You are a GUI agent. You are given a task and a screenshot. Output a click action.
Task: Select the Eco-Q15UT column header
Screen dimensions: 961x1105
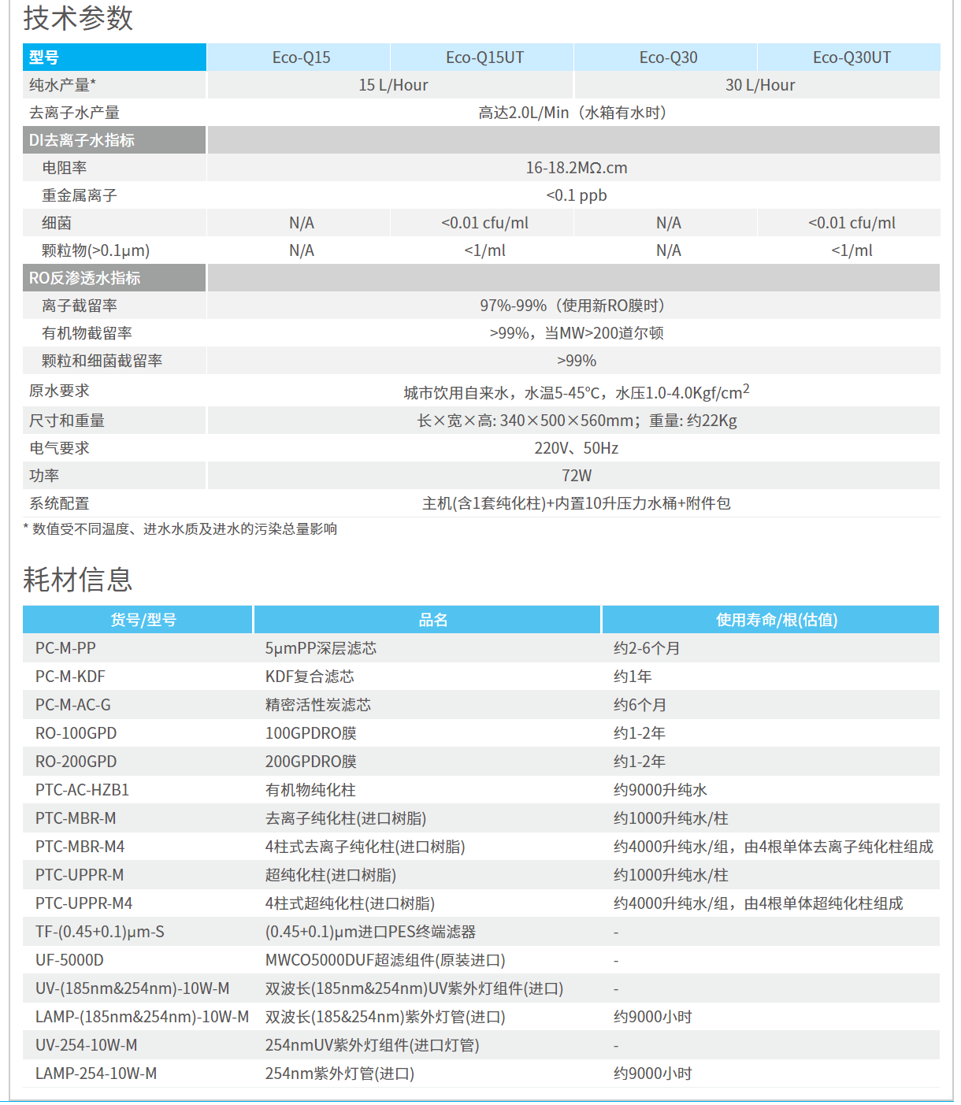(x=484, y=57)
